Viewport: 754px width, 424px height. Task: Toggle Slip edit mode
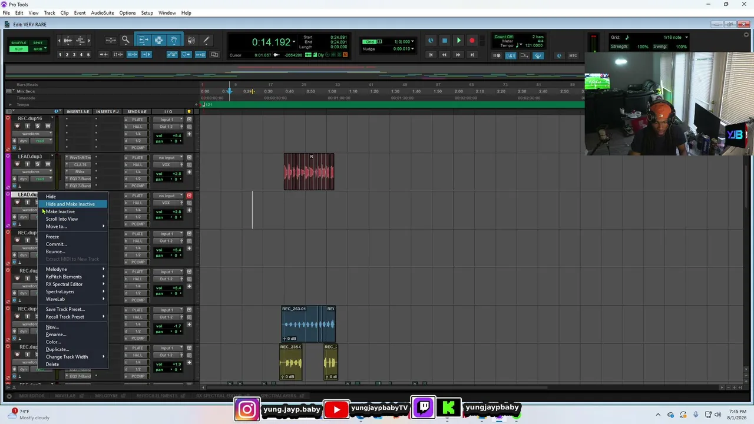(x=19, y=49)
